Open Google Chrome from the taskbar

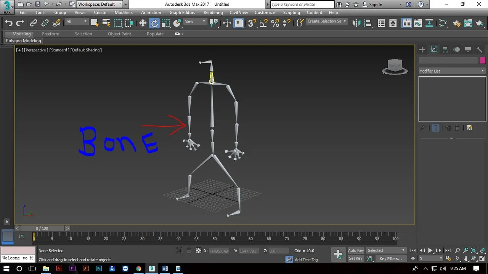138,268
